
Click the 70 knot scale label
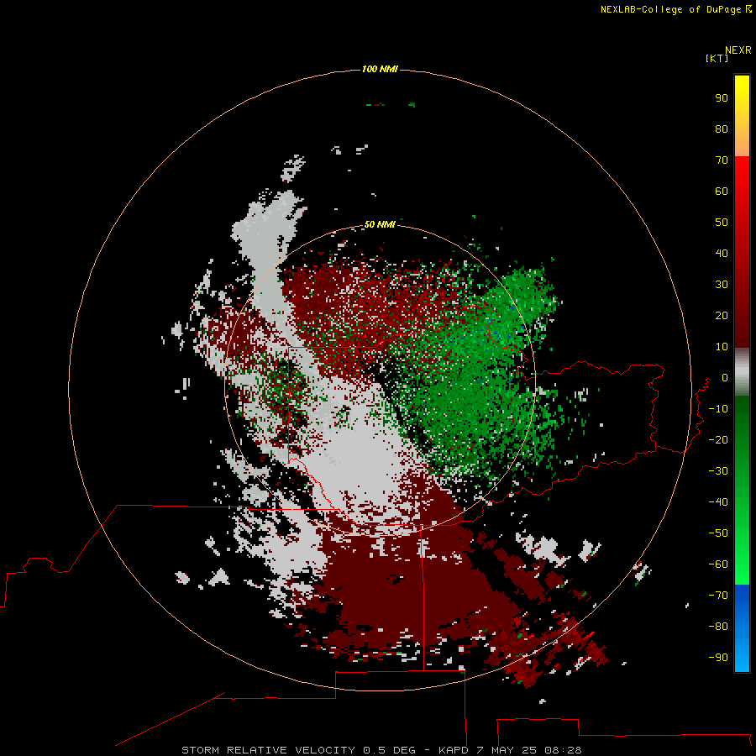coord(722,160)
